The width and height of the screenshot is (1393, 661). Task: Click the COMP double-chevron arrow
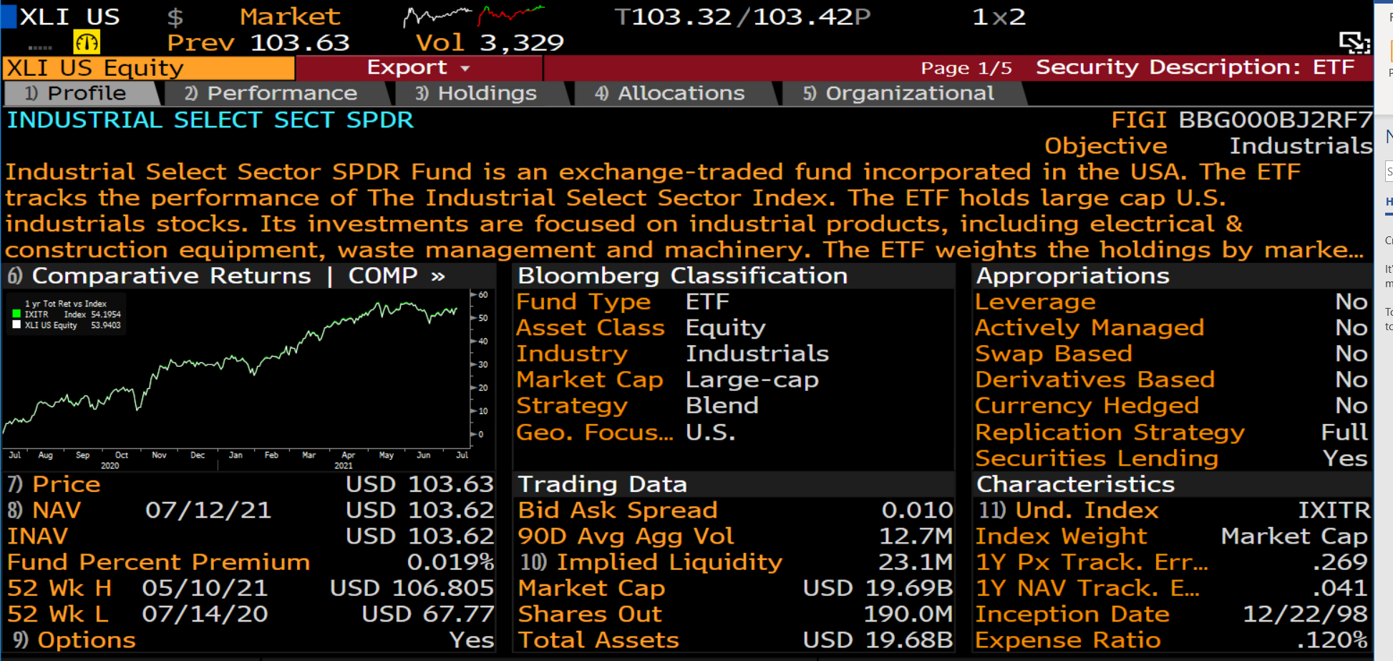(x=438, y=276)
